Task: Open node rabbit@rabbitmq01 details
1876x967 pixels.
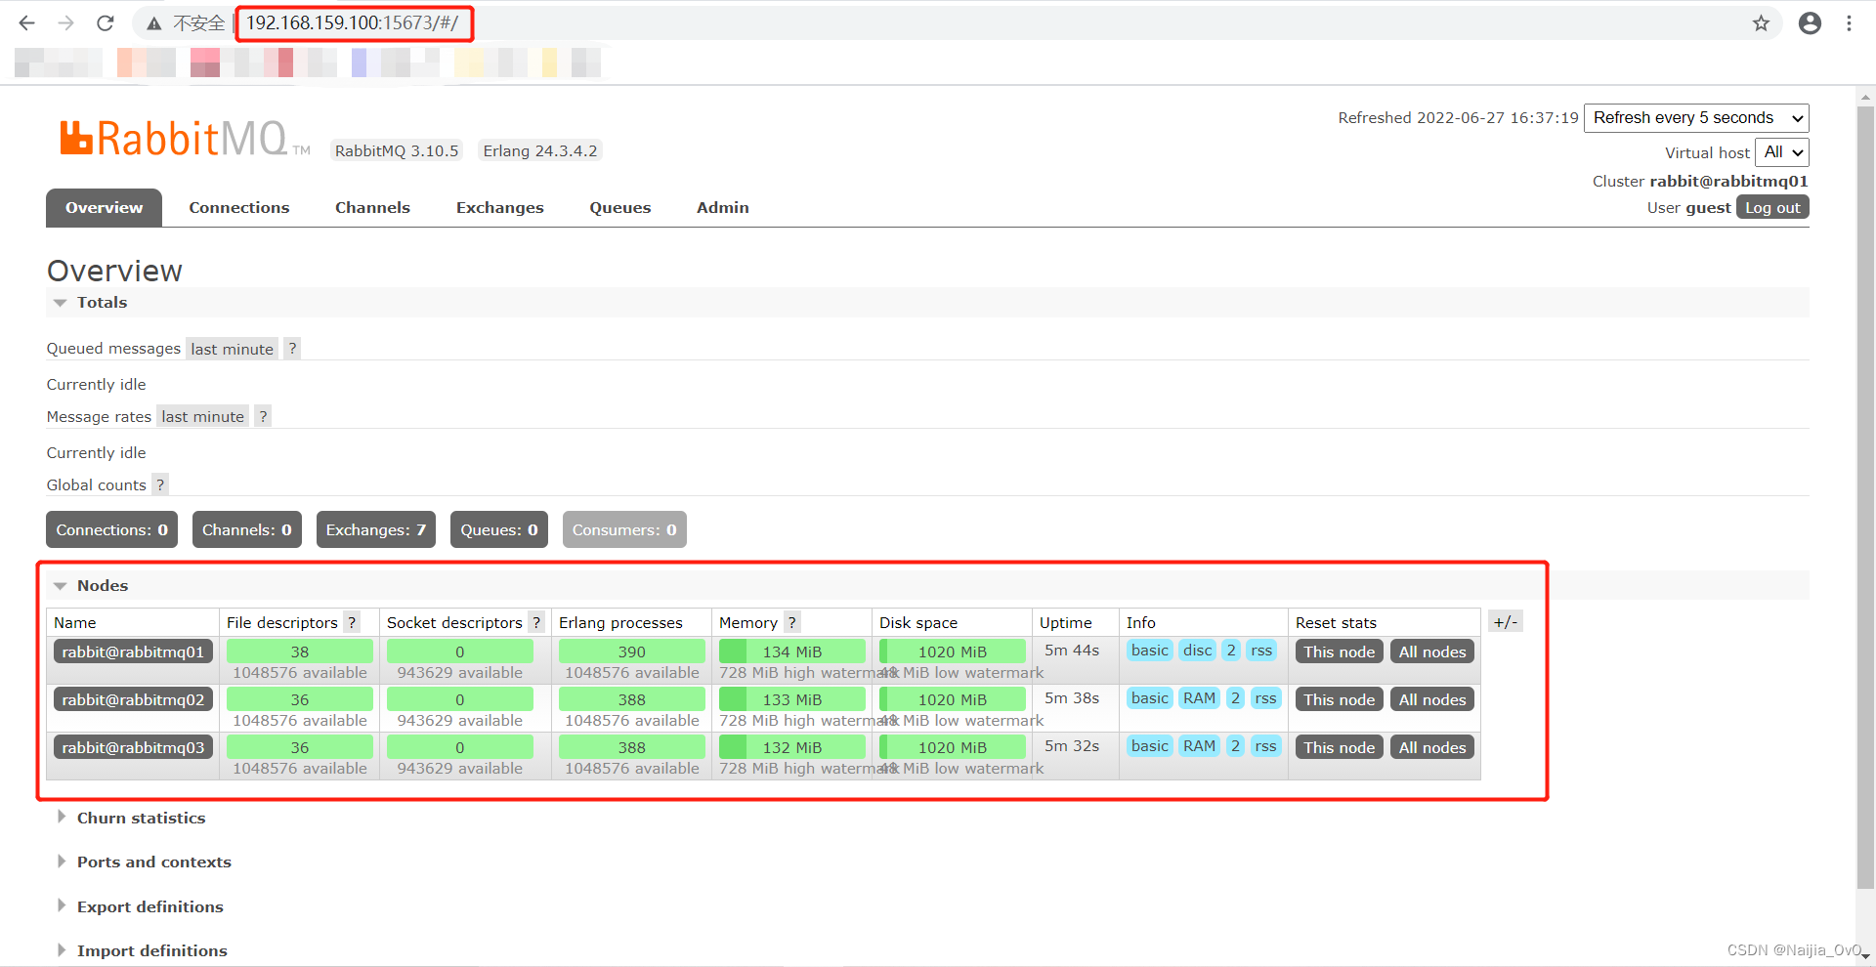Action: pos(133,652)
